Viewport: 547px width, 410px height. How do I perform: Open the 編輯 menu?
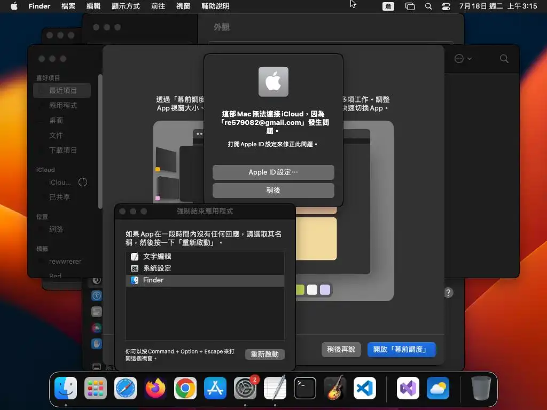point(93,6)
